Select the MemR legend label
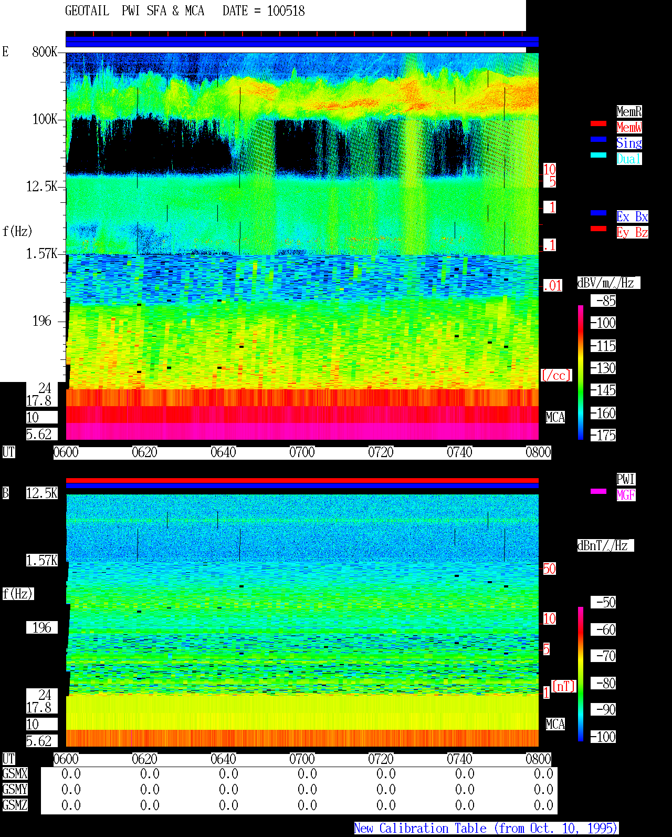 click(x=629, y=111)
